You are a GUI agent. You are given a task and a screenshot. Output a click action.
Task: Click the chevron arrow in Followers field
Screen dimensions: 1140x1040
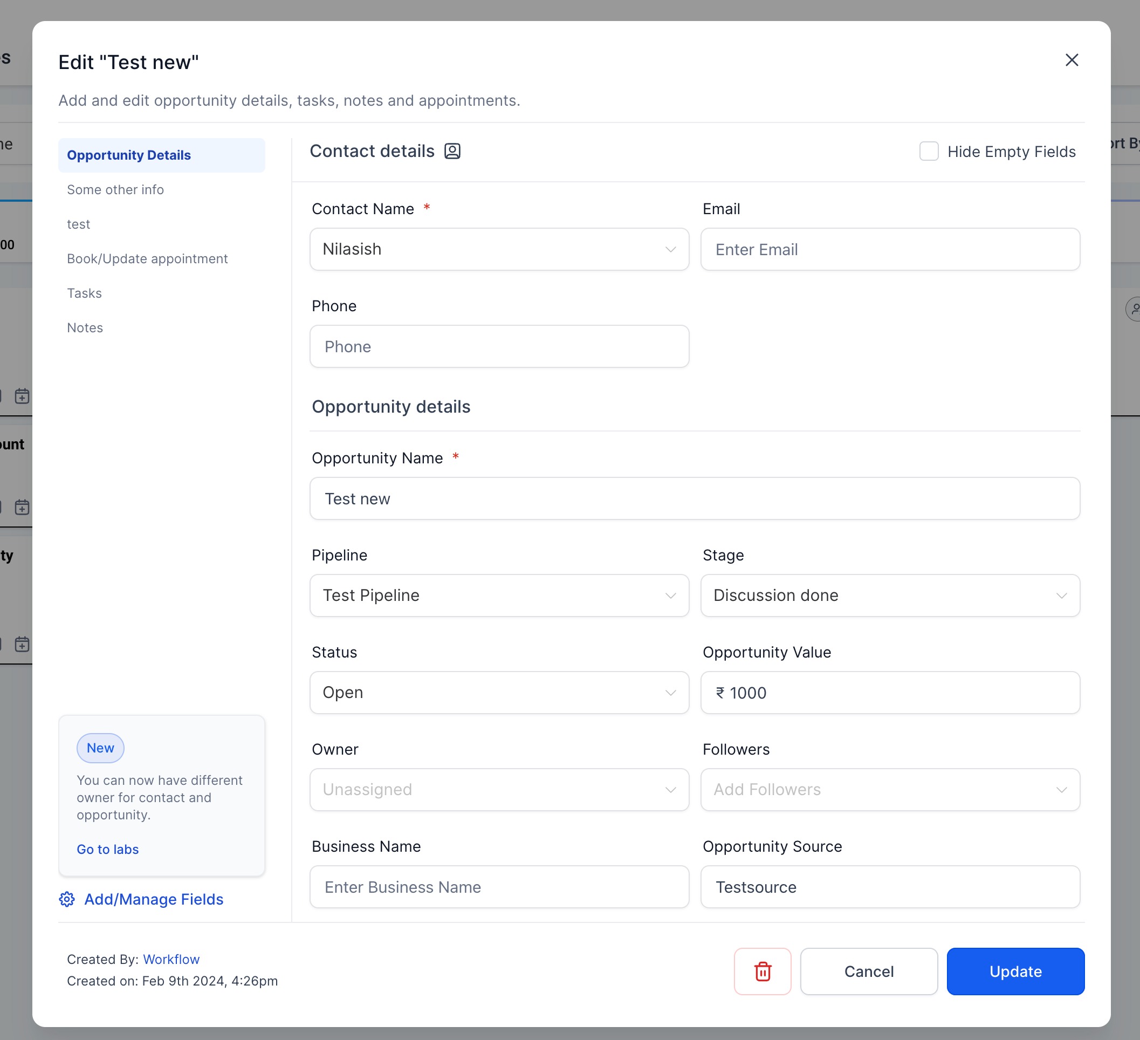click(1061, 790)
